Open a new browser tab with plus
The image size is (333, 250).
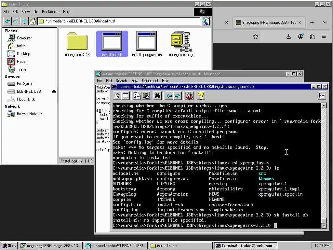[312, 22]
